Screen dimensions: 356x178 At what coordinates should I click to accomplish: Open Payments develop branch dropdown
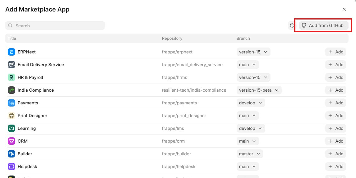251,103
